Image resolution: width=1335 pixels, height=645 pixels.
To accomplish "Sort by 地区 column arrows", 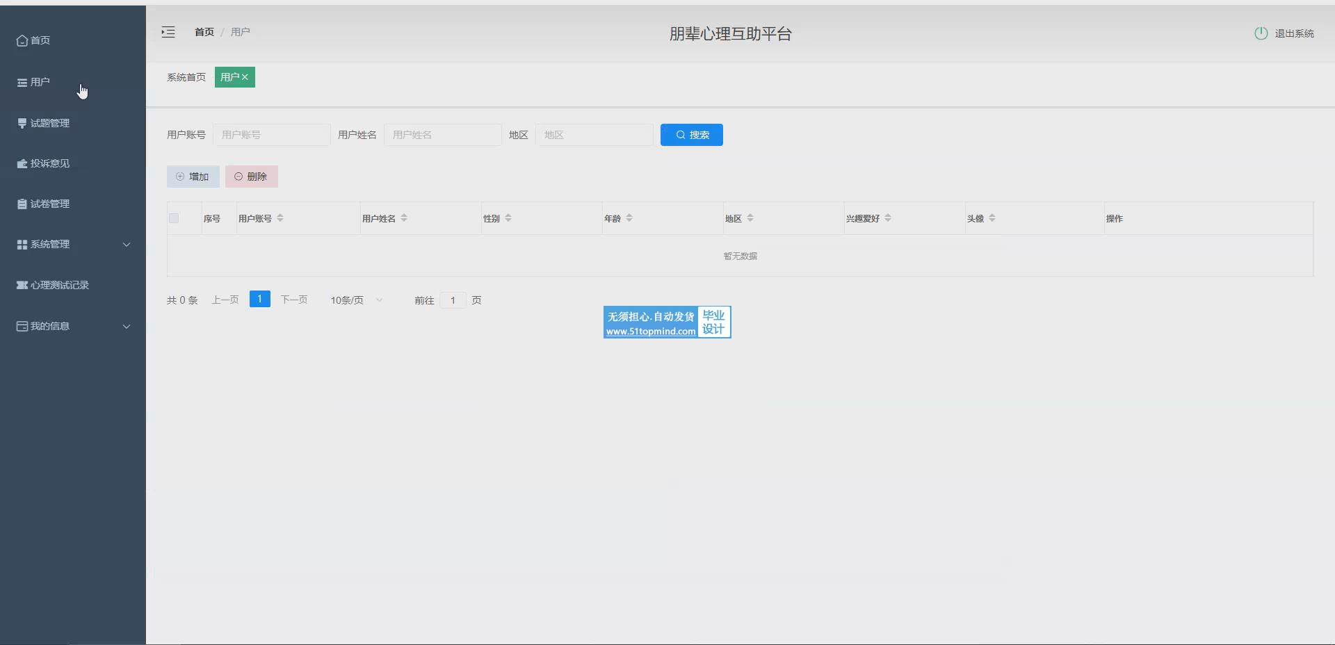I will click(750, 218).
